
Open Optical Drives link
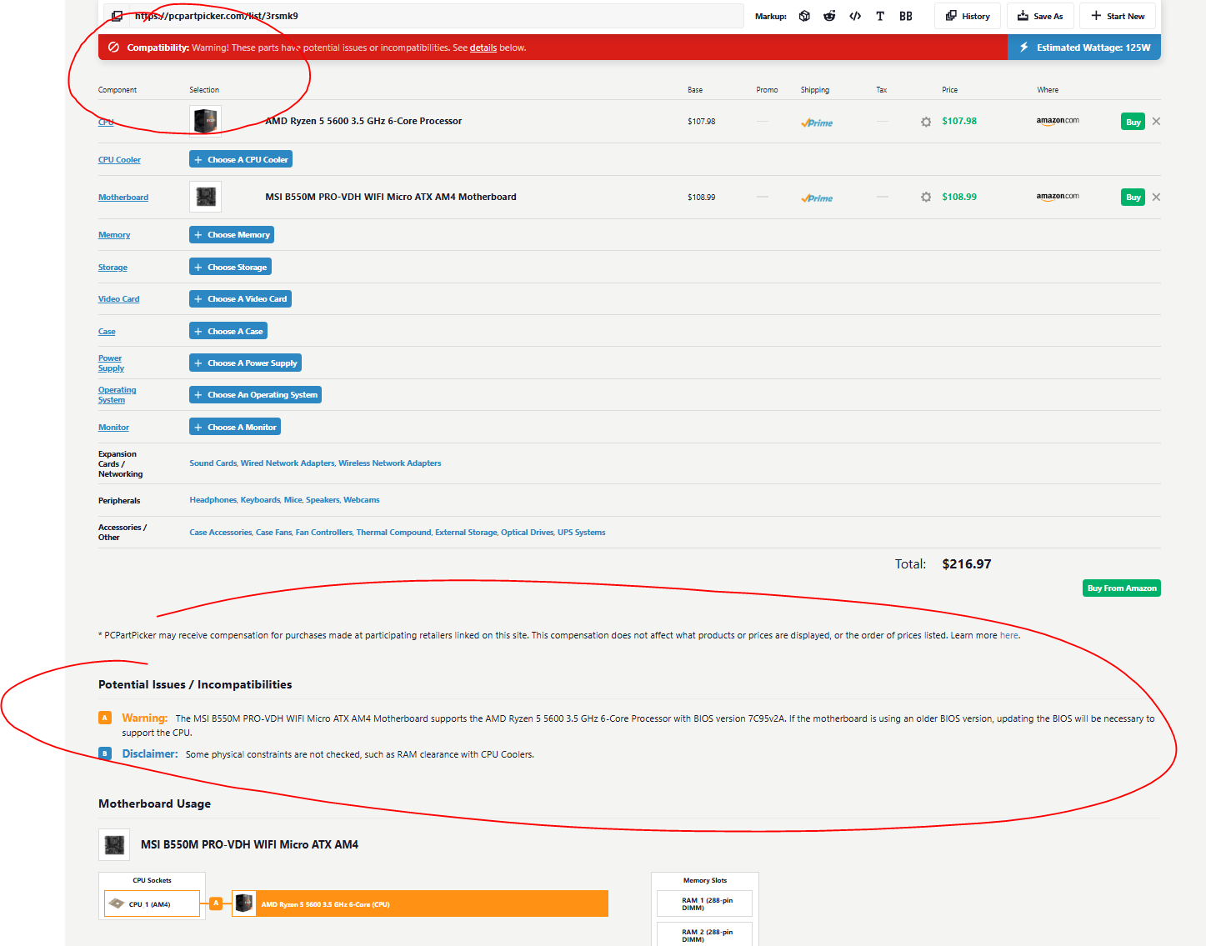(528, 533)
